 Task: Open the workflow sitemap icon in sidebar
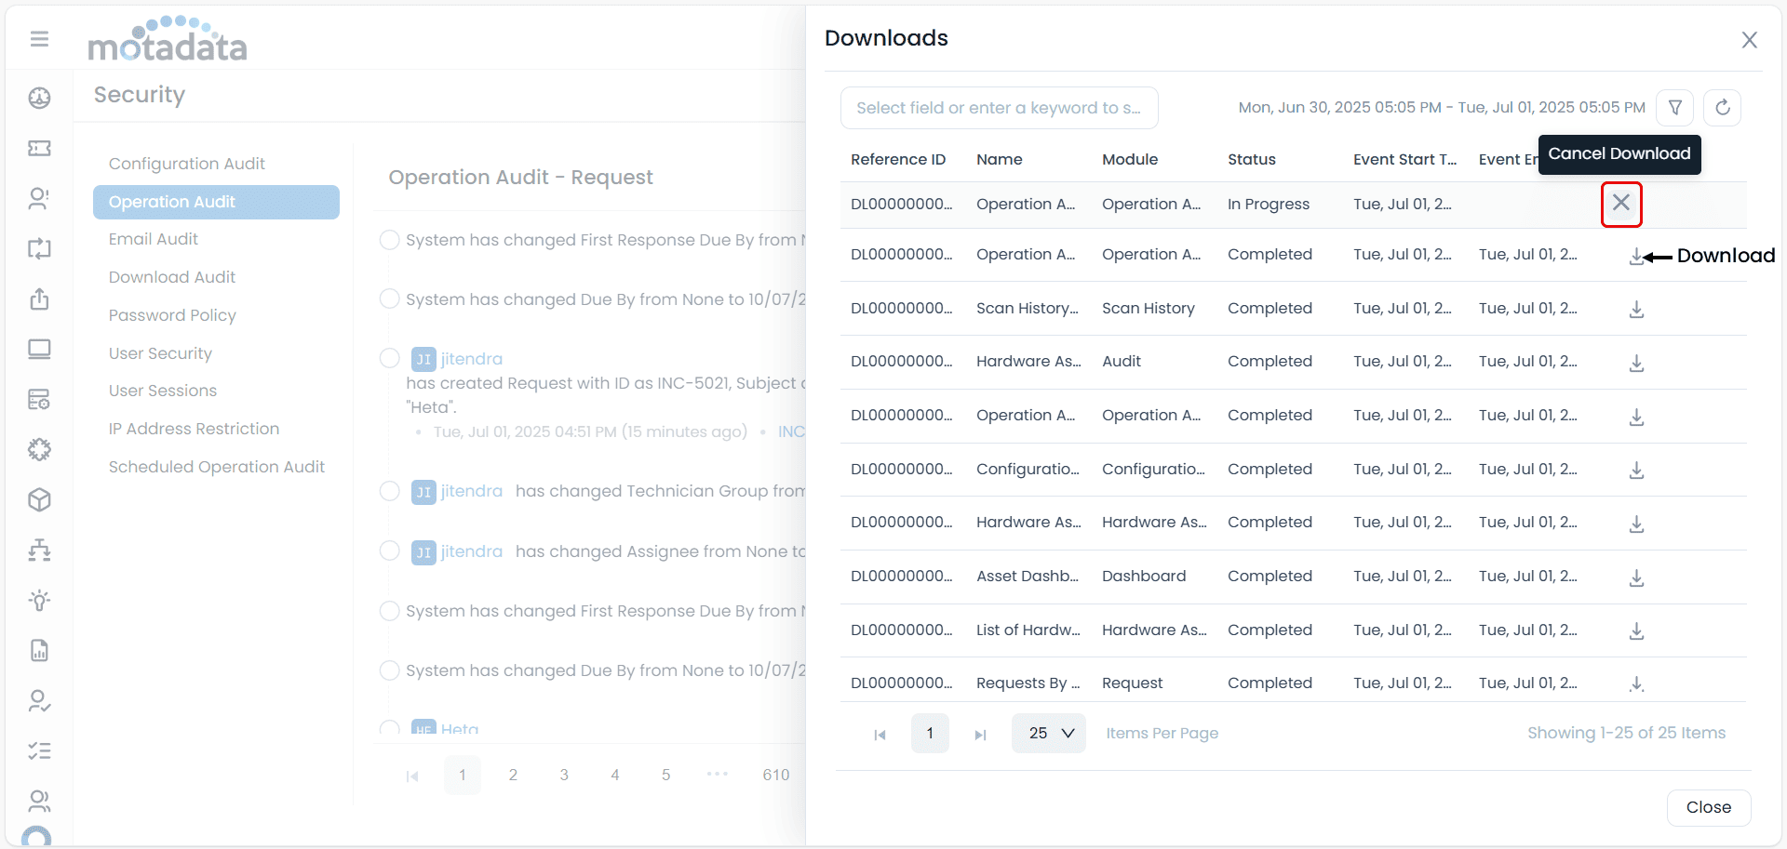[39, 550]
